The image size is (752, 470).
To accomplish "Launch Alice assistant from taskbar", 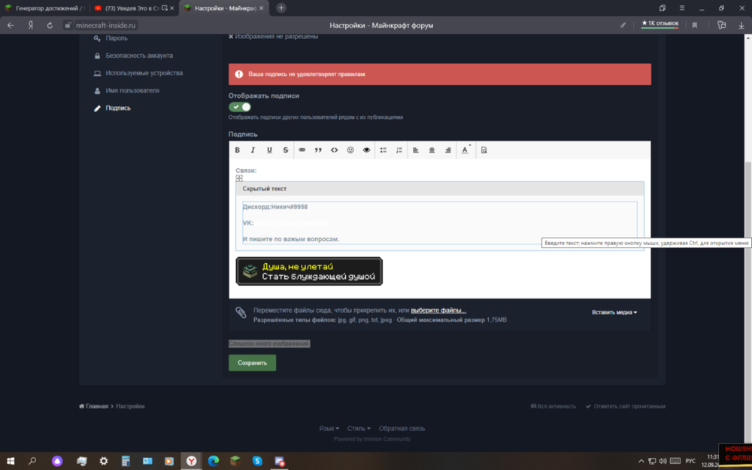I will [58, 461].
